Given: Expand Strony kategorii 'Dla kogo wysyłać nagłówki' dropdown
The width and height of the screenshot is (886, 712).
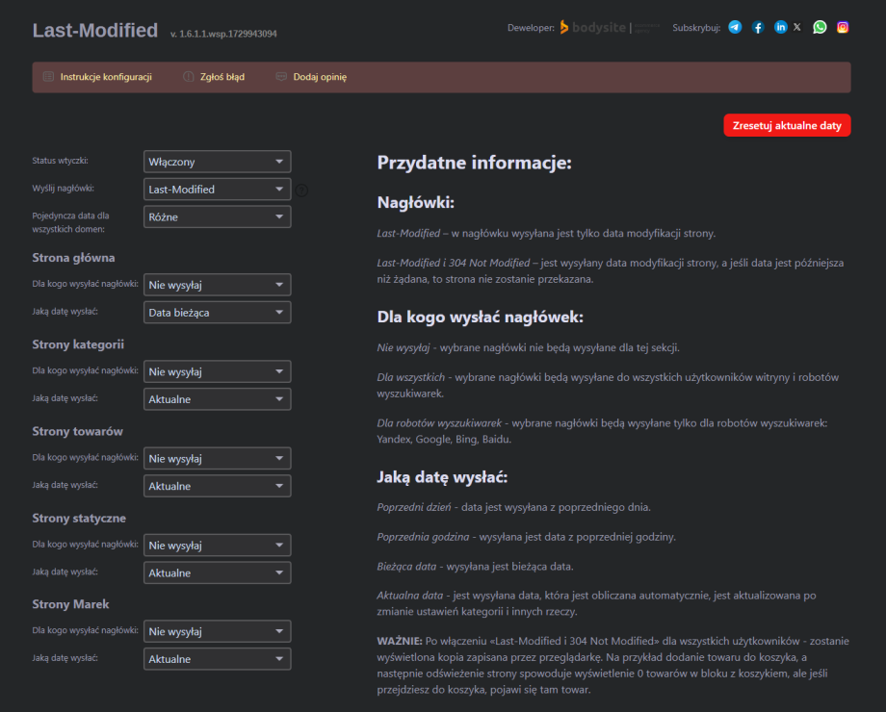Looking at the screenshot, I should [217, 371].
